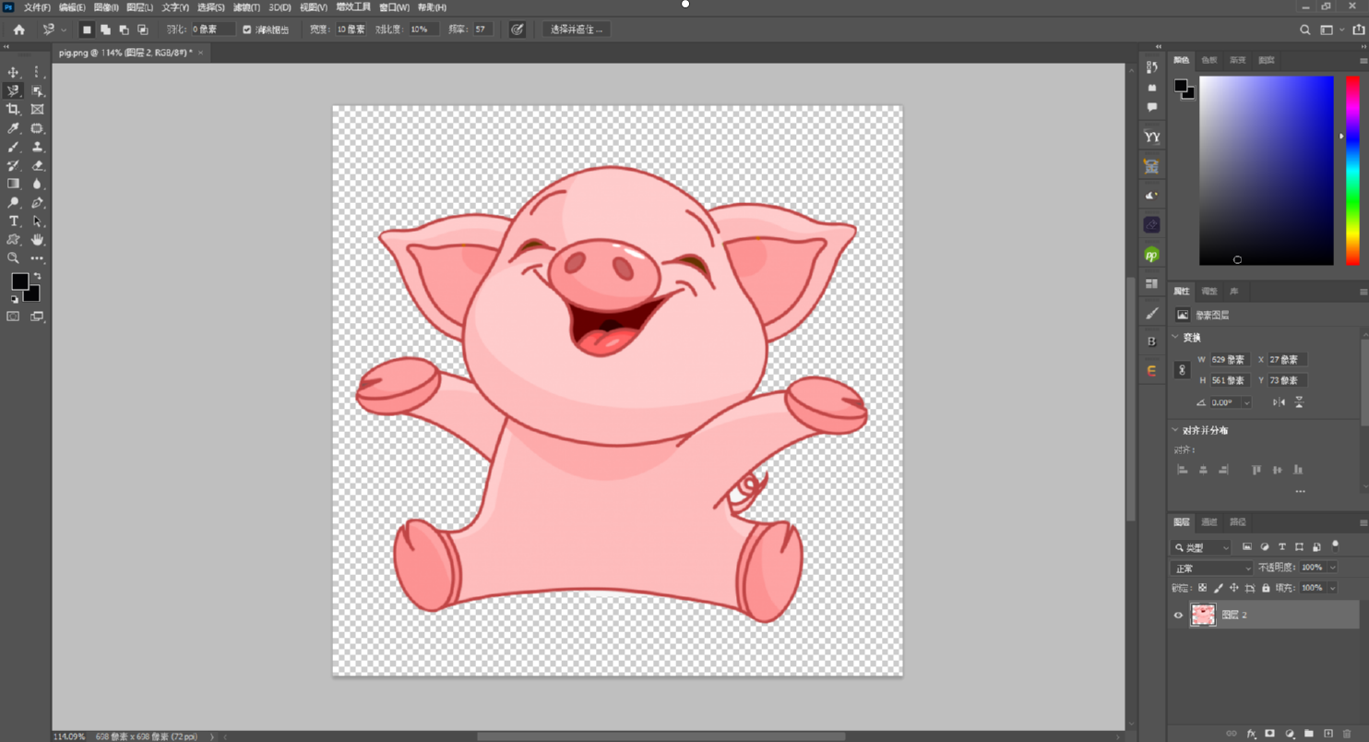
Task: Create a new layer group
Action: click(x=1308, y=734)
